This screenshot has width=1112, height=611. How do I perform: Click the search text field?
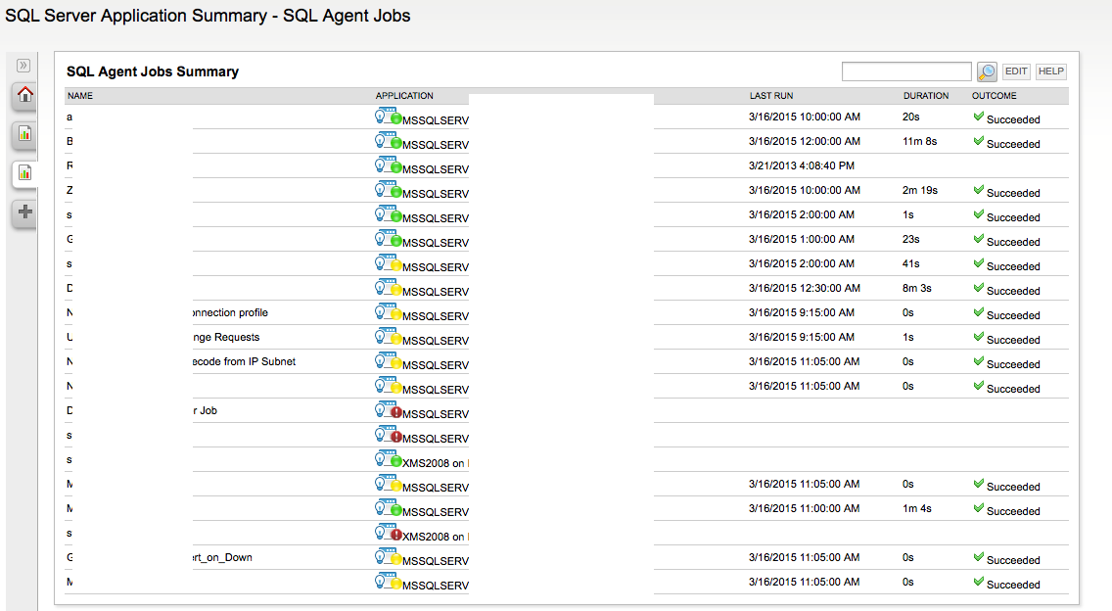905,70
